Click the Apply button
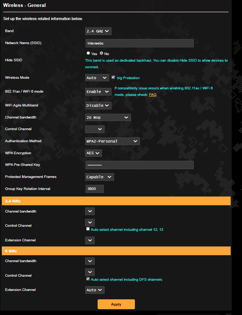242x315 pixels. click(116, 304)
